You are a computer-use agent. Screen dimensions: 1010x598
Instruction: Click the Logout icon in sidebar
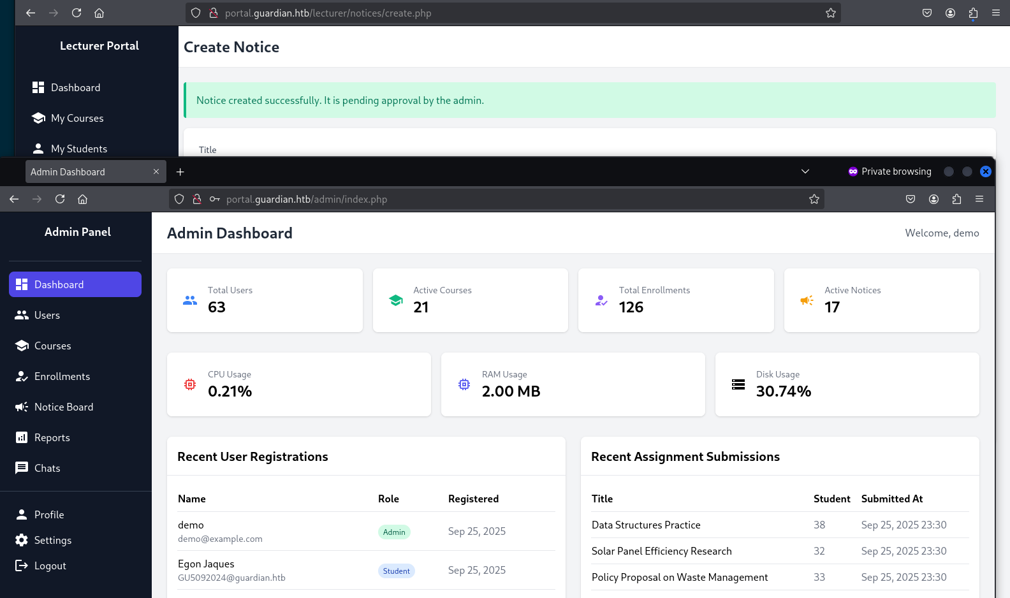22,565
